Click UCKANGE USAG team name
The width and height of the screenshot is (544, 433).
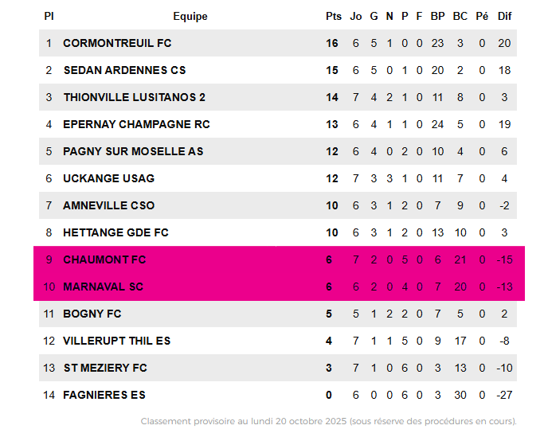click(108, 178)
